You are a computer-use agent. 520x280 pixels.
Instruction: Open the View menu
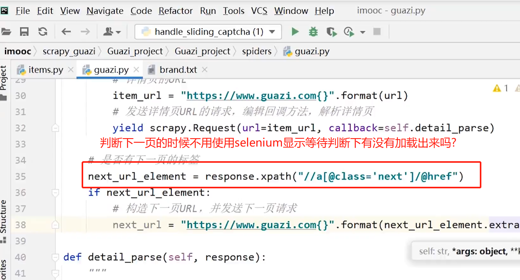[70, 11]
